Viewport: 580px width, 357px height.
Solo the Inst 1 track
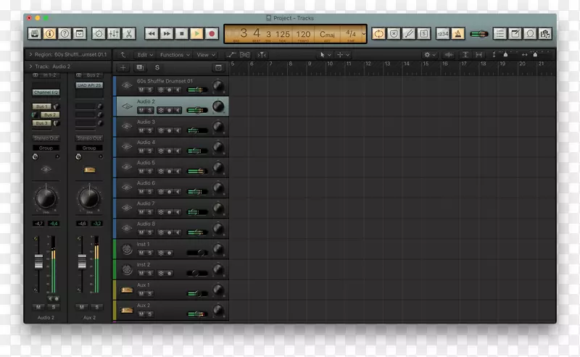[x=150, y=253]
